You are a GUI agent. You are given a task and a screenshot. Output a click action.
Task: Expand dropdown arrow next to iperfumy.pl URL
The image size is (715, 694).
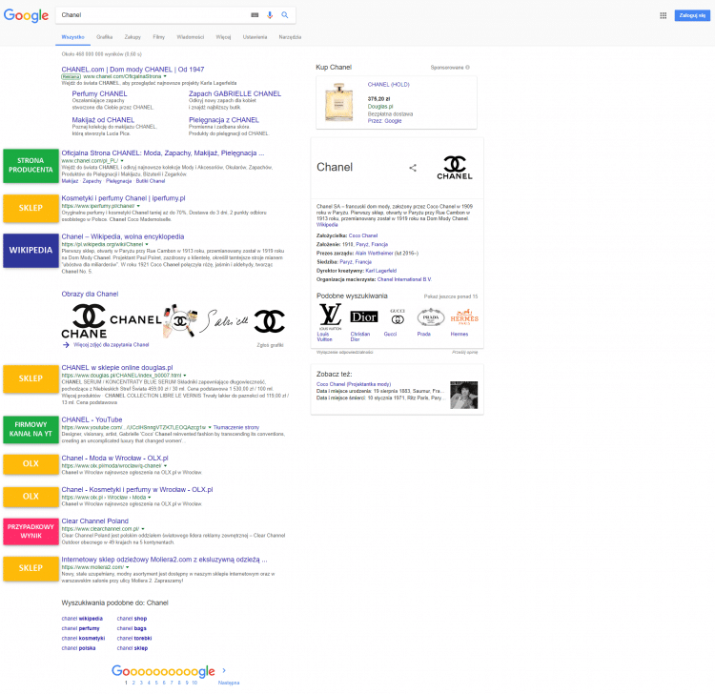point(138,206)
